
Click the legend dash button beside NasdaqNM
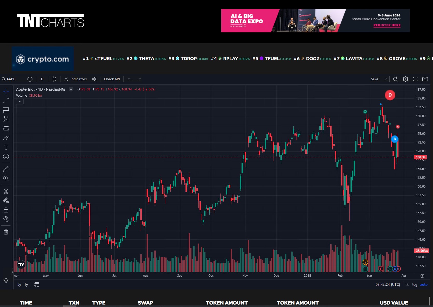(x=71, y=89)
